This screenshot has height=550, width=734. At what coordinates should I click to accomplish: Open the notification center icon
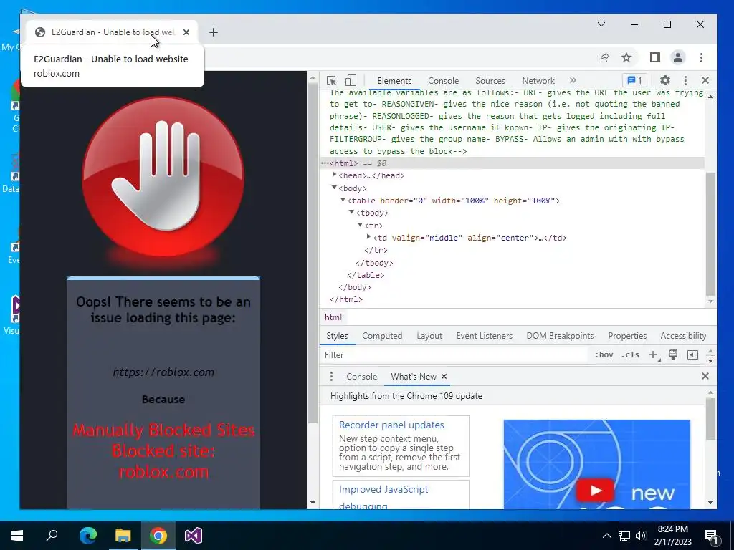point(711,536)
